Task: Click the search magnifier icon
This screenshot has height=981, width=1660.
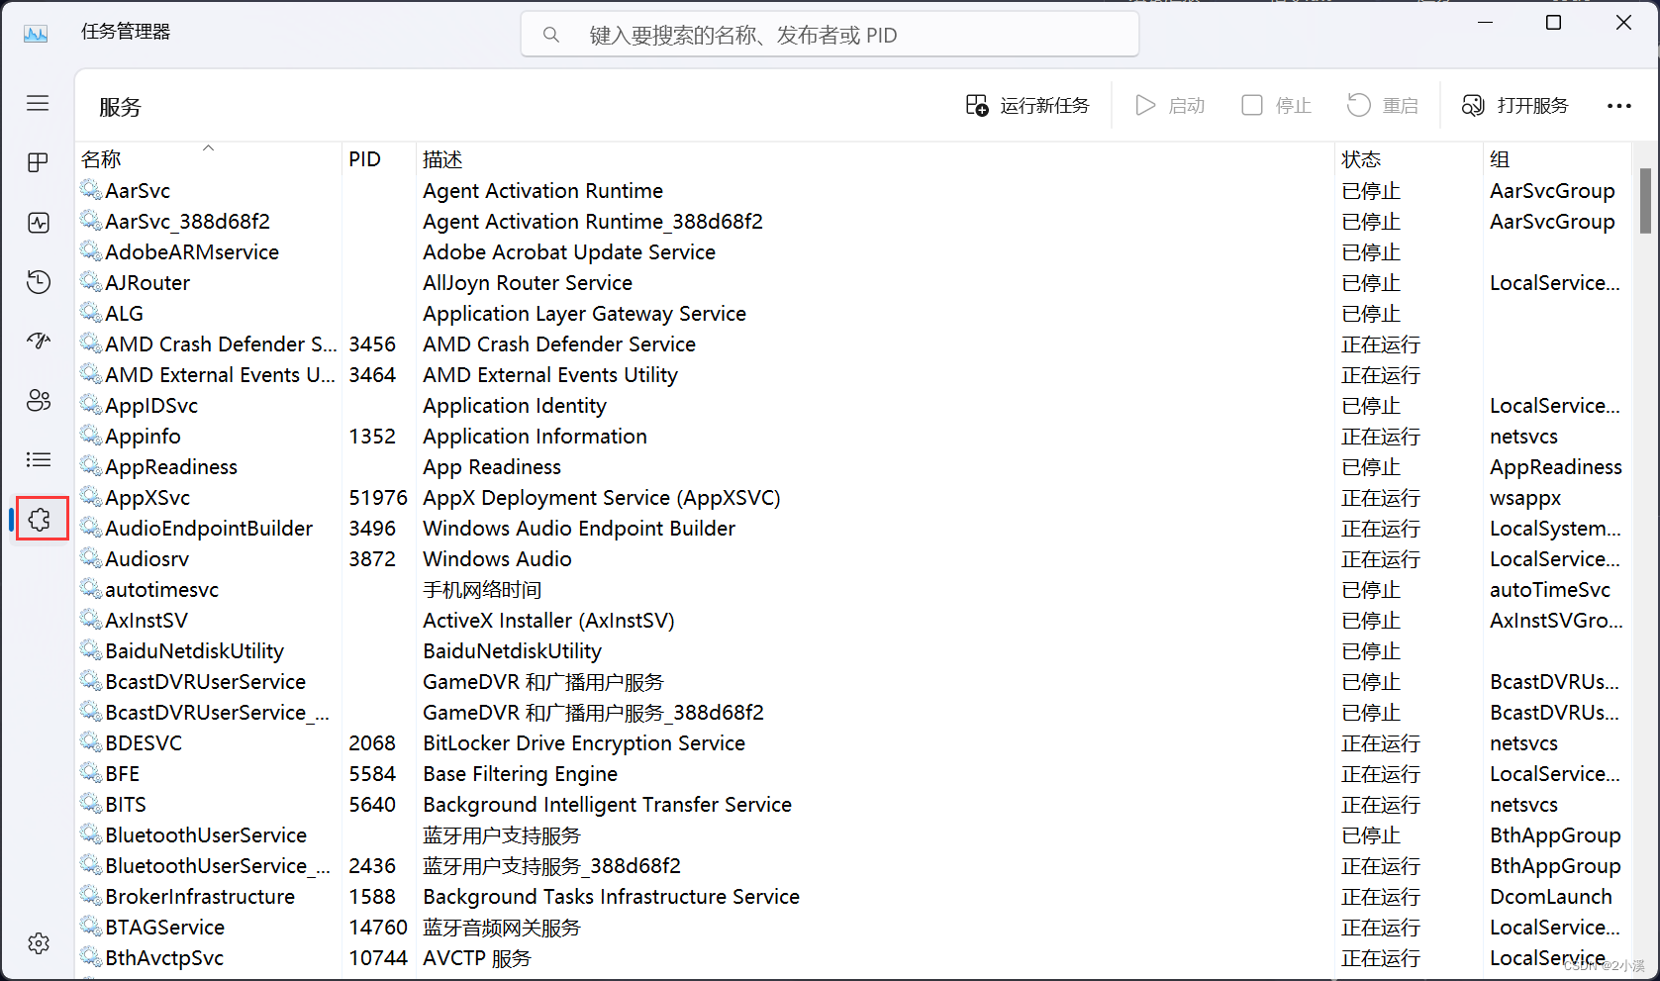Action: coord(551,35)
